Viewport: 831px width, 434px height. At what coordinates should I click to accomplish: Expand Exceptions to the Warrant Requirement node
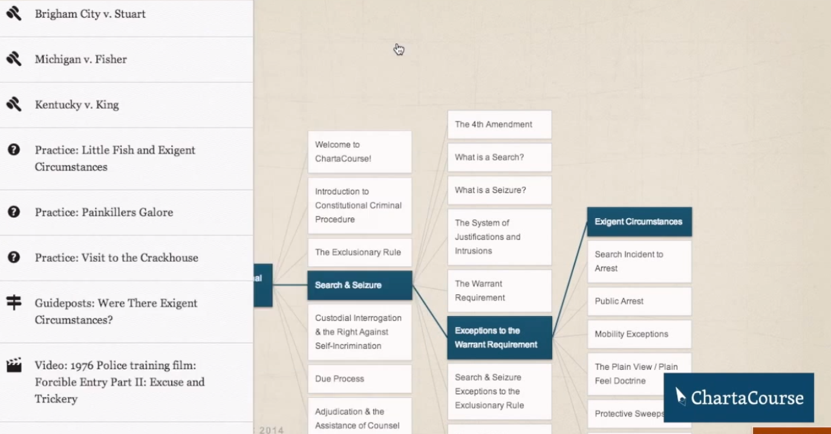tap(499, 337)
